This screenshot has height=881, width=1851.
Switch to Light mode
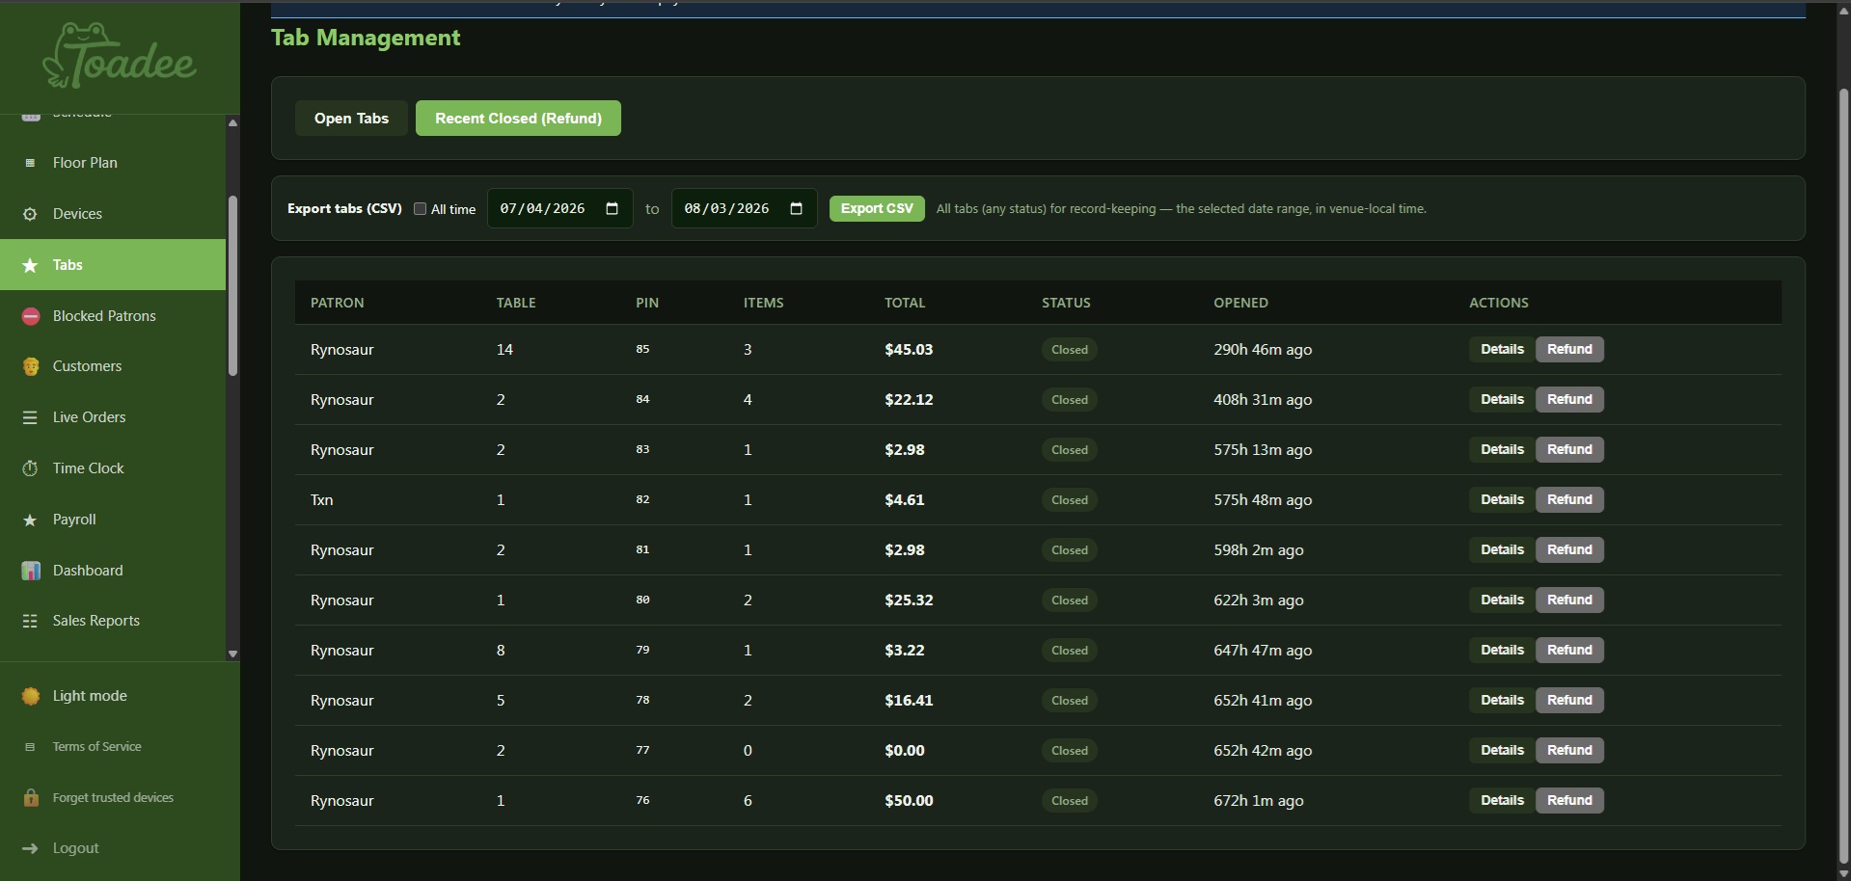pyautogui.click(x=120, y=696)
